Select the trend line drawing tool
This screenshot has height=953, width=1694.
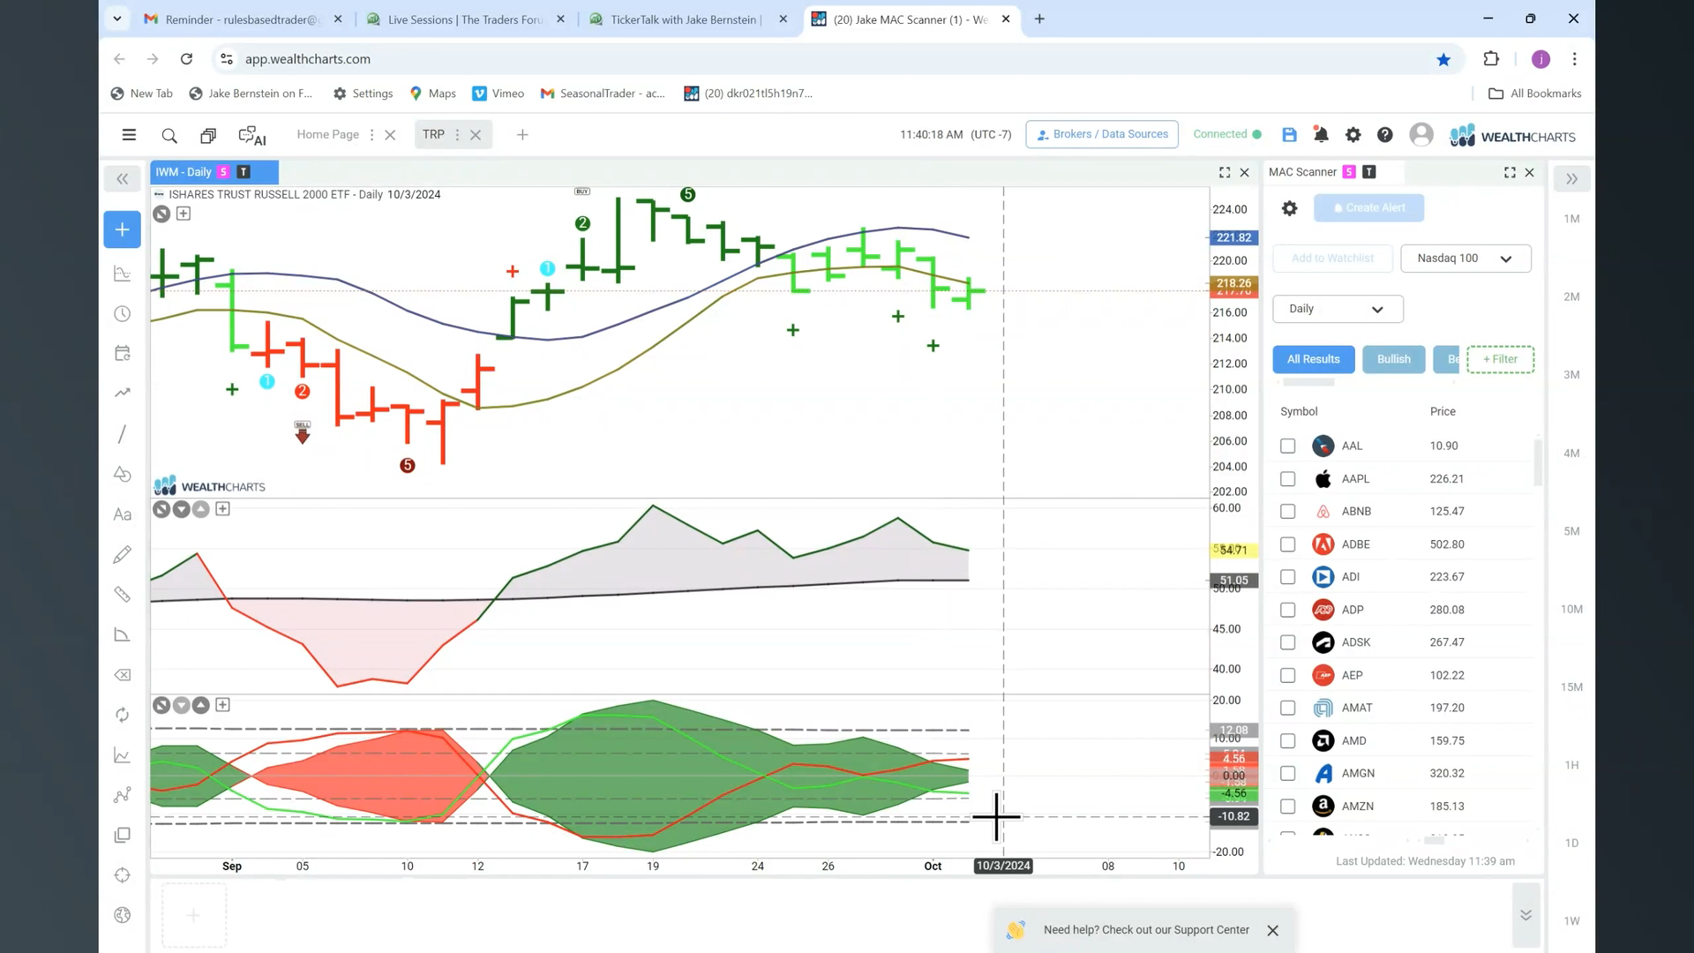point(122,433)
